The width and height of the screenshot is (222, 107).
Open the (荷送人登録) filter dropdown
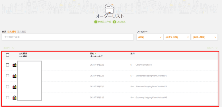tap(204, 37)
